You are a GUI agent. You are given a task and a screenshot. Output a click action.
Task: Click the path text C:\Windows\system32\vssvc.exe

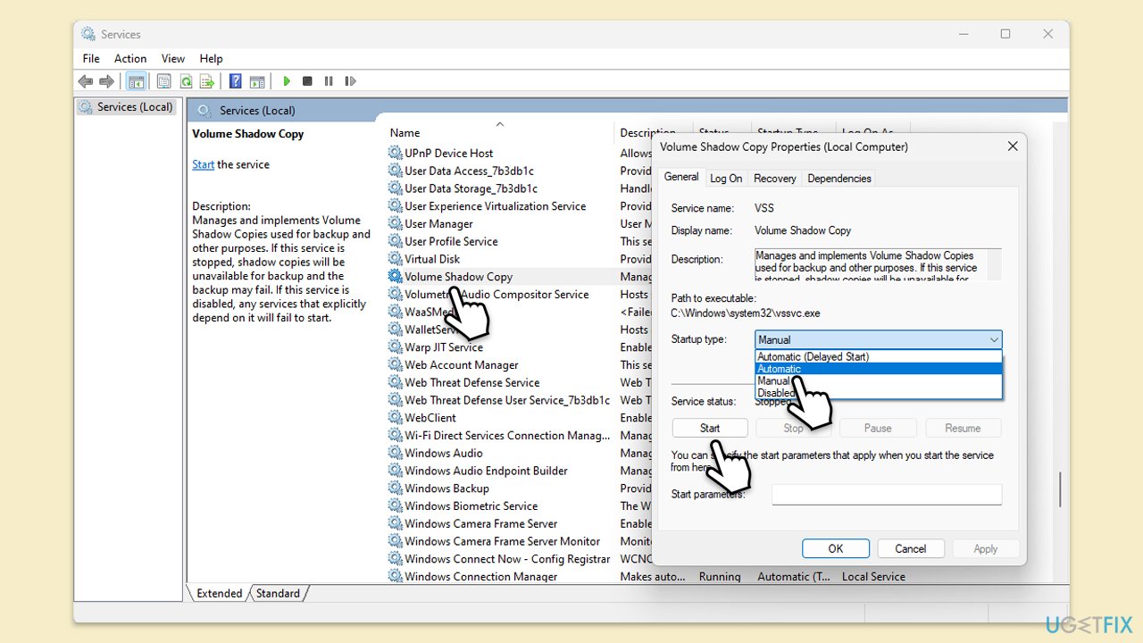coord(746,313)
